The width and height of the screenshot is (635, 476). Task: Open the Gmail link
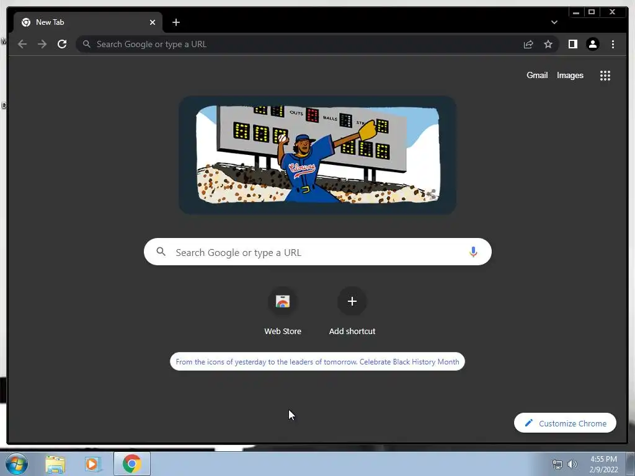(537, 75)
